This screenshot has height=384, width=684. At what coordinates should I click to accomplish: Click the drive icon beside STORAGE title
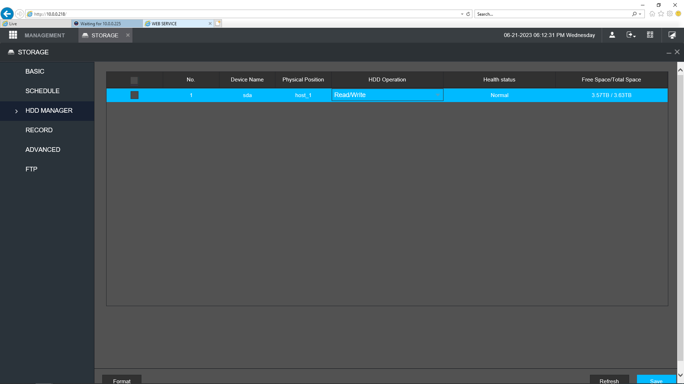pos(11,52)
